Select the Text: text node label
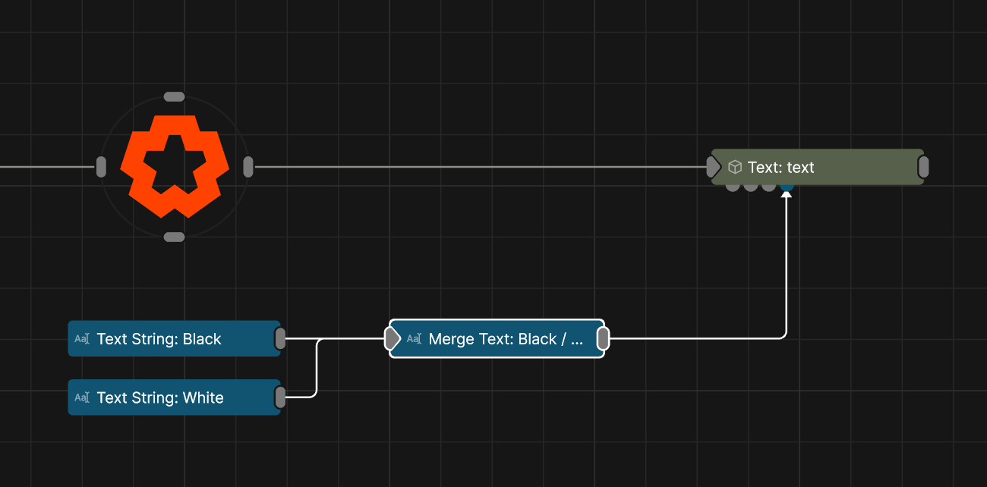This screenshot has width=987, height=487. [780, 167]
